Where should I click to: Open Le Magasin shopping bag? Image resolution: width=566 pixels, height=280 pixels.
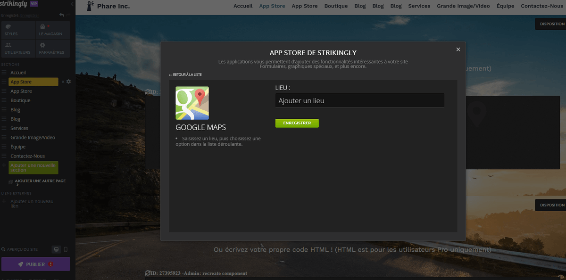click(x=53, y=30)
